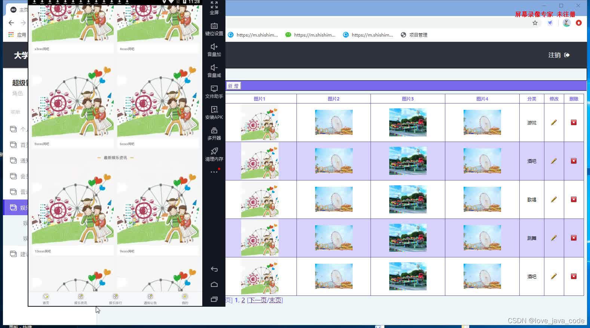Run 清理内存 memory cleaner

[214, 154]
